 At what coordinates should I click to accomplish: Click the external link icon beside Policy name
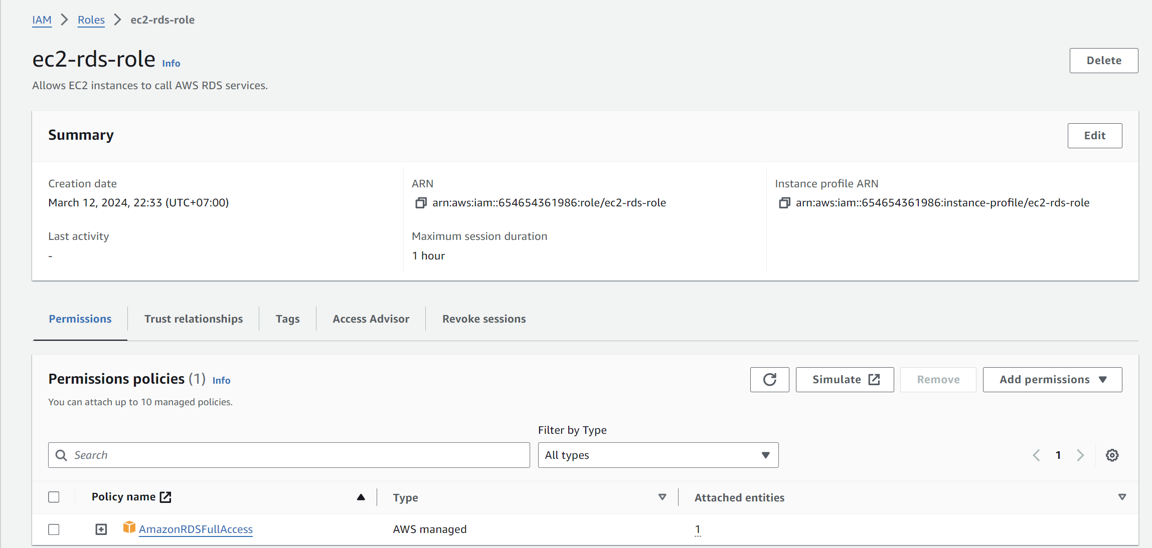pos(166,497)
